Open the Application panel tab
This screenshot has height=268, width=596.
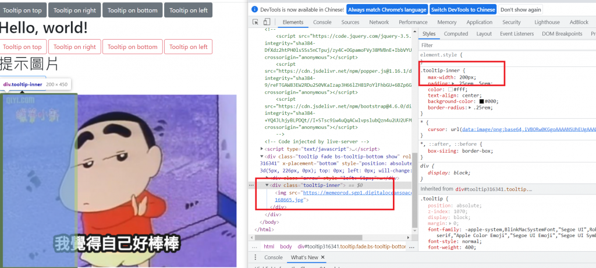[480, 22]
